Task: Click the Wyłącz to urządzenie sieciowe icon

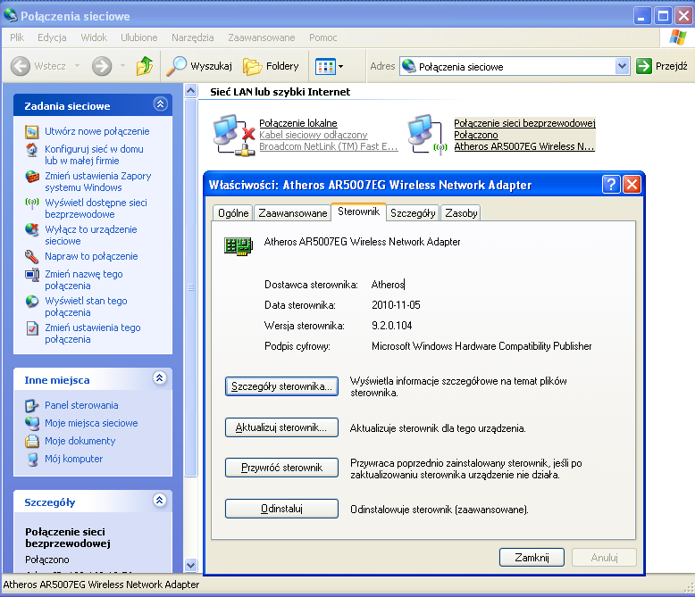Action: click(x=32, y=230)
